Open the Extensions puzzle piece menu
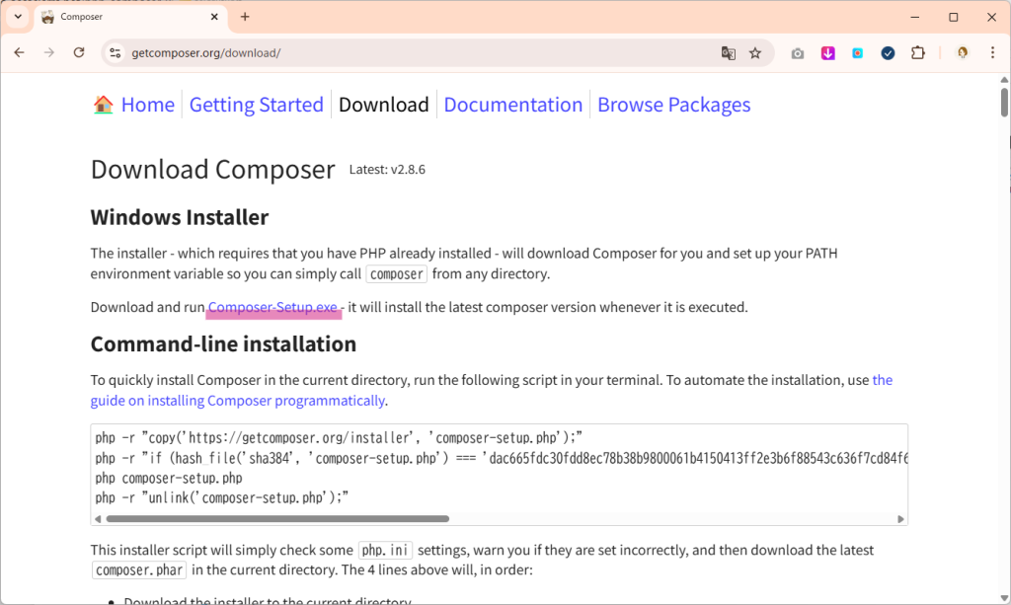This screenshot has height=605, width=1011. click(x=918, y=53)
